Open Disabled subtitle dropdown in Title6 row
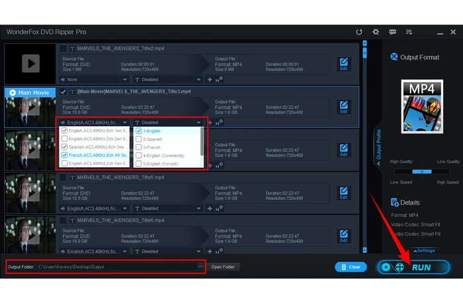 168,251
